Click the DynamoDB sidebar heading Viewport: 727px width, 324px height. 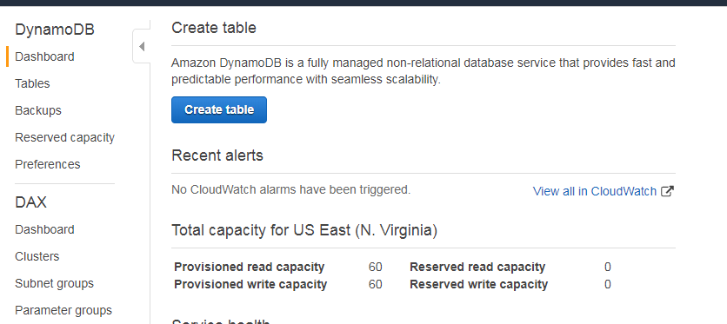pos(55,30)
